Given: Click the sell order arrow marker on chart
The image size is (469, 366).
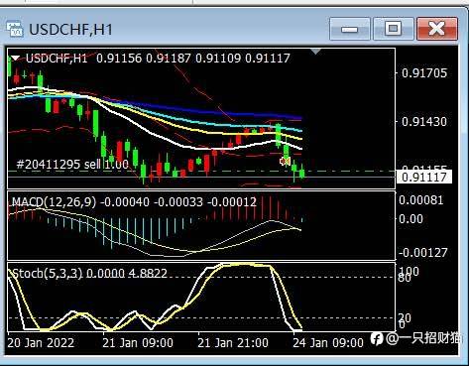Looking at the screenshot, I should (285, 162).
